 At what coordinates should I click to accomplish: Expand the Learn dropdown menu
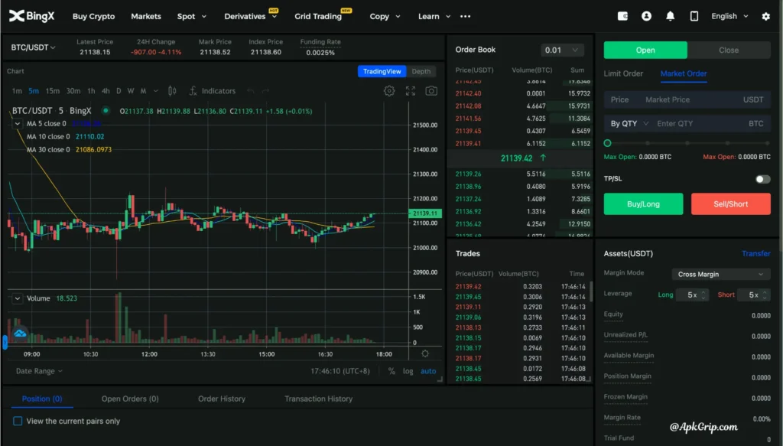[434, 17]
